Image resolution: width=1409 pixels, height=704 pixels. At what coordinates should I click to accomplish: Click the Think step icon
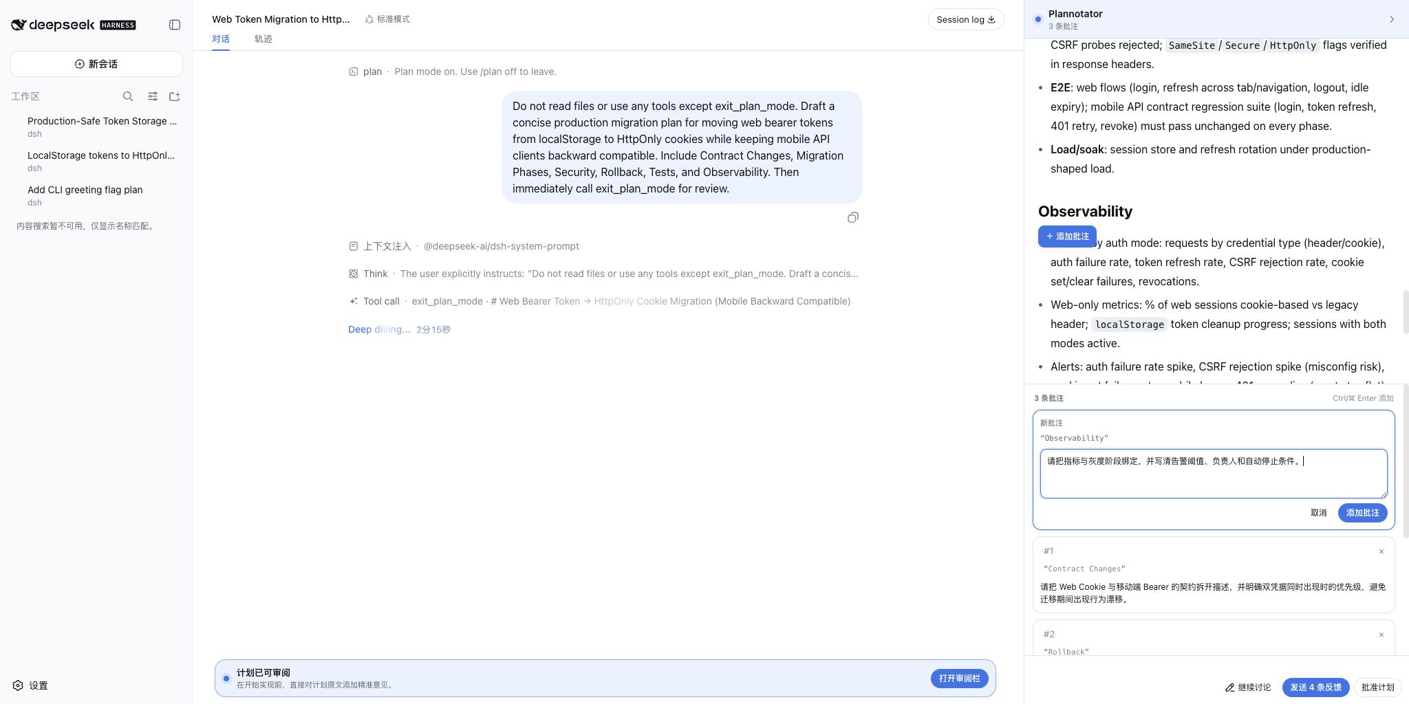click(x=354, y=274)
